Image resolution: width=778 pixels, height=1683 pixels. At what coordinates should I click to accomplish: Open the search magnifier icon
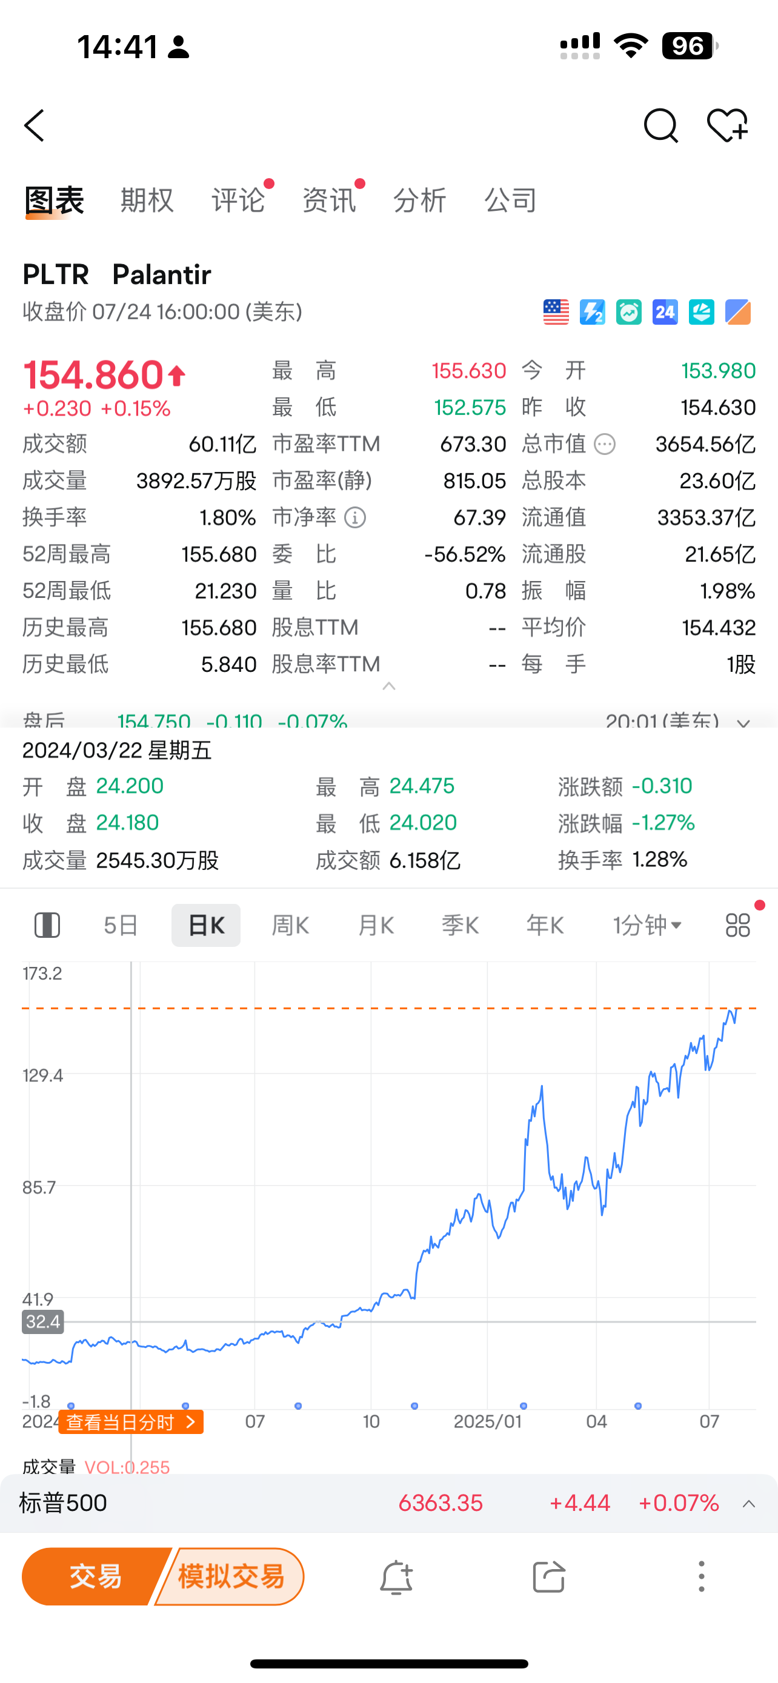(x=660, y=125)
